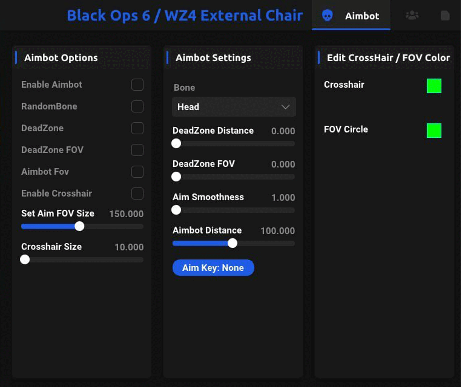Check the DeadZone FOV option box

click(x=137, y=150)
